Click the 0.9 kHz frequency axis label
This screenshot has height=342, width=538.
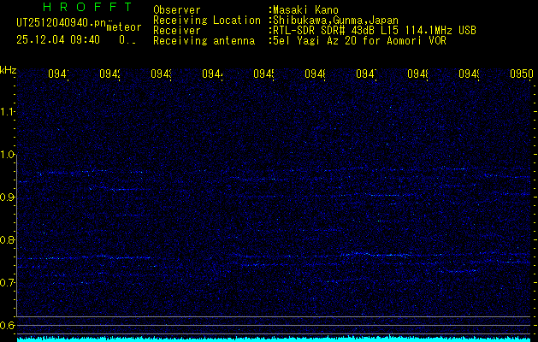click(x=8, y=198)
